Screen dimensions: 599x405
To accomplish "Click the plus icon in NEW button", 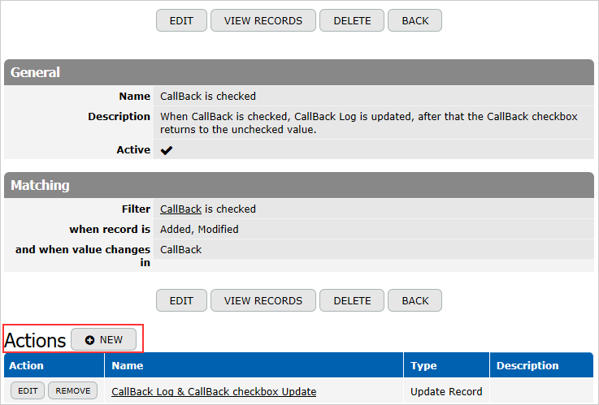I will click(89, 340).
